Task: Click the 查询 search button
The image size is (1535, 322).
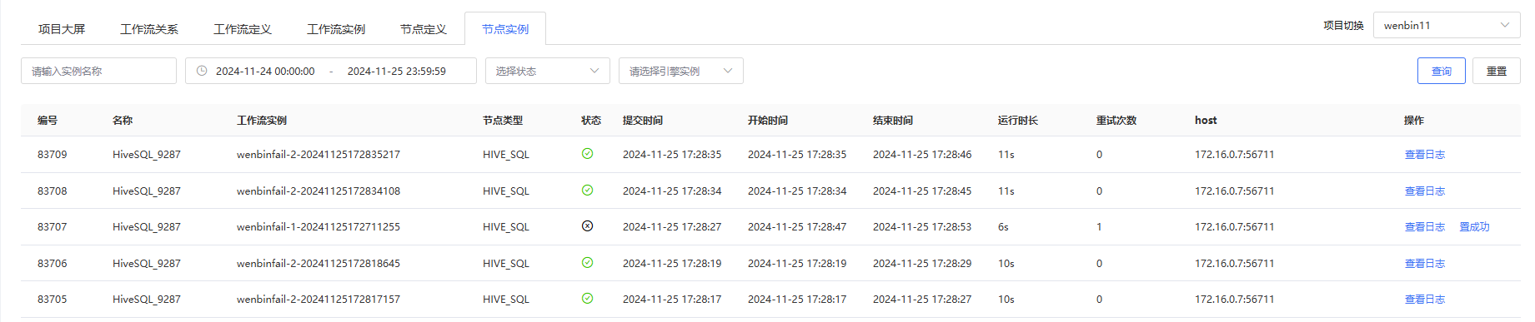Action: (x=1442, y=71)
